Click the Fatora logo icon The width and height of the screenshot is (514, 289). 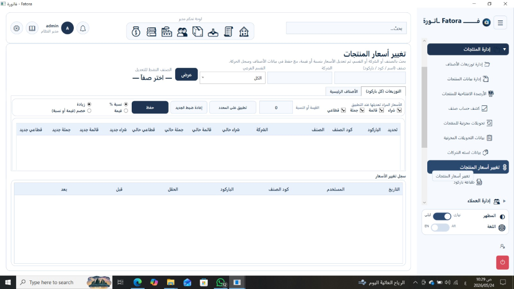click(x=487, y=22)
